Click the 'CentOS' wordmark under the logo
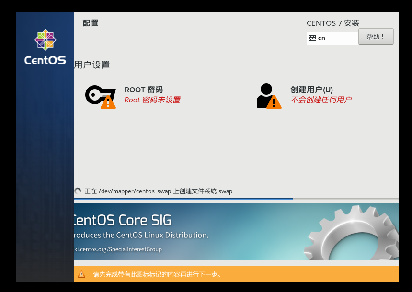Viewport: 412px width, 292px height. click(45, 60)
